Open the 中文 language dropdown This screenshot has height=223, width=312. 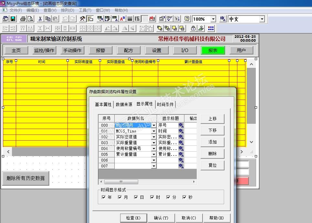click(x=262, y=19)
